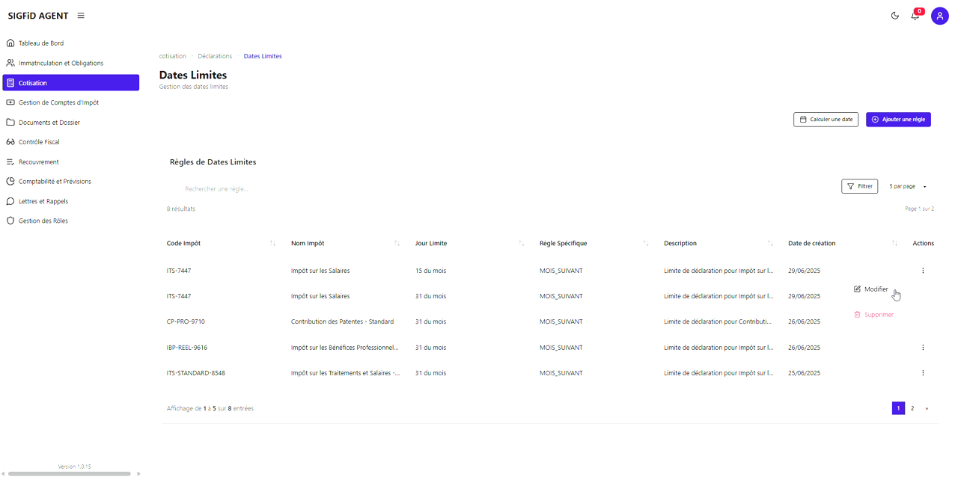Sort by Code Impôt column arrows
This screenshot has width=958, height=477.
[272, 244]
